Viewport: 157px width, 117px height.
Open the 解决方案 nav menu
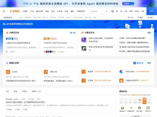pos(39,11)
